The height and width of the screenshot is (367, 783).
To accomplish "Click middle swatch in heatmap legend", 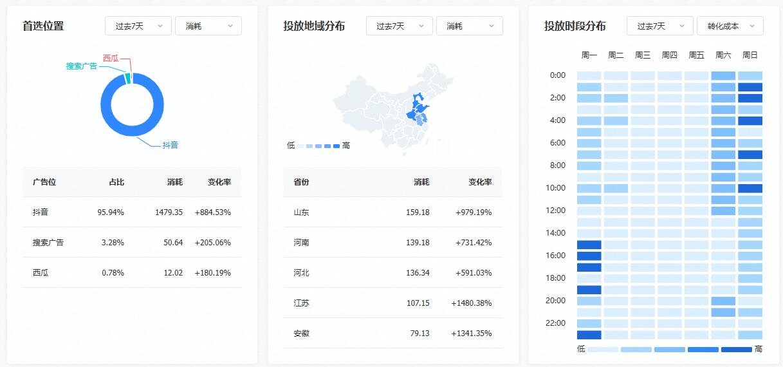I will coord(670,350).
